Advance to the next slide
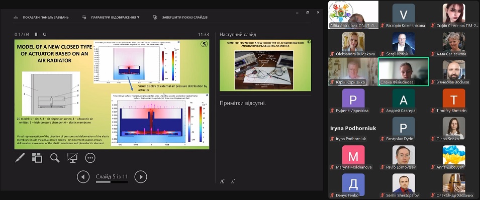The height and width of the screenshot is (200, 480). tap(141, 177)
